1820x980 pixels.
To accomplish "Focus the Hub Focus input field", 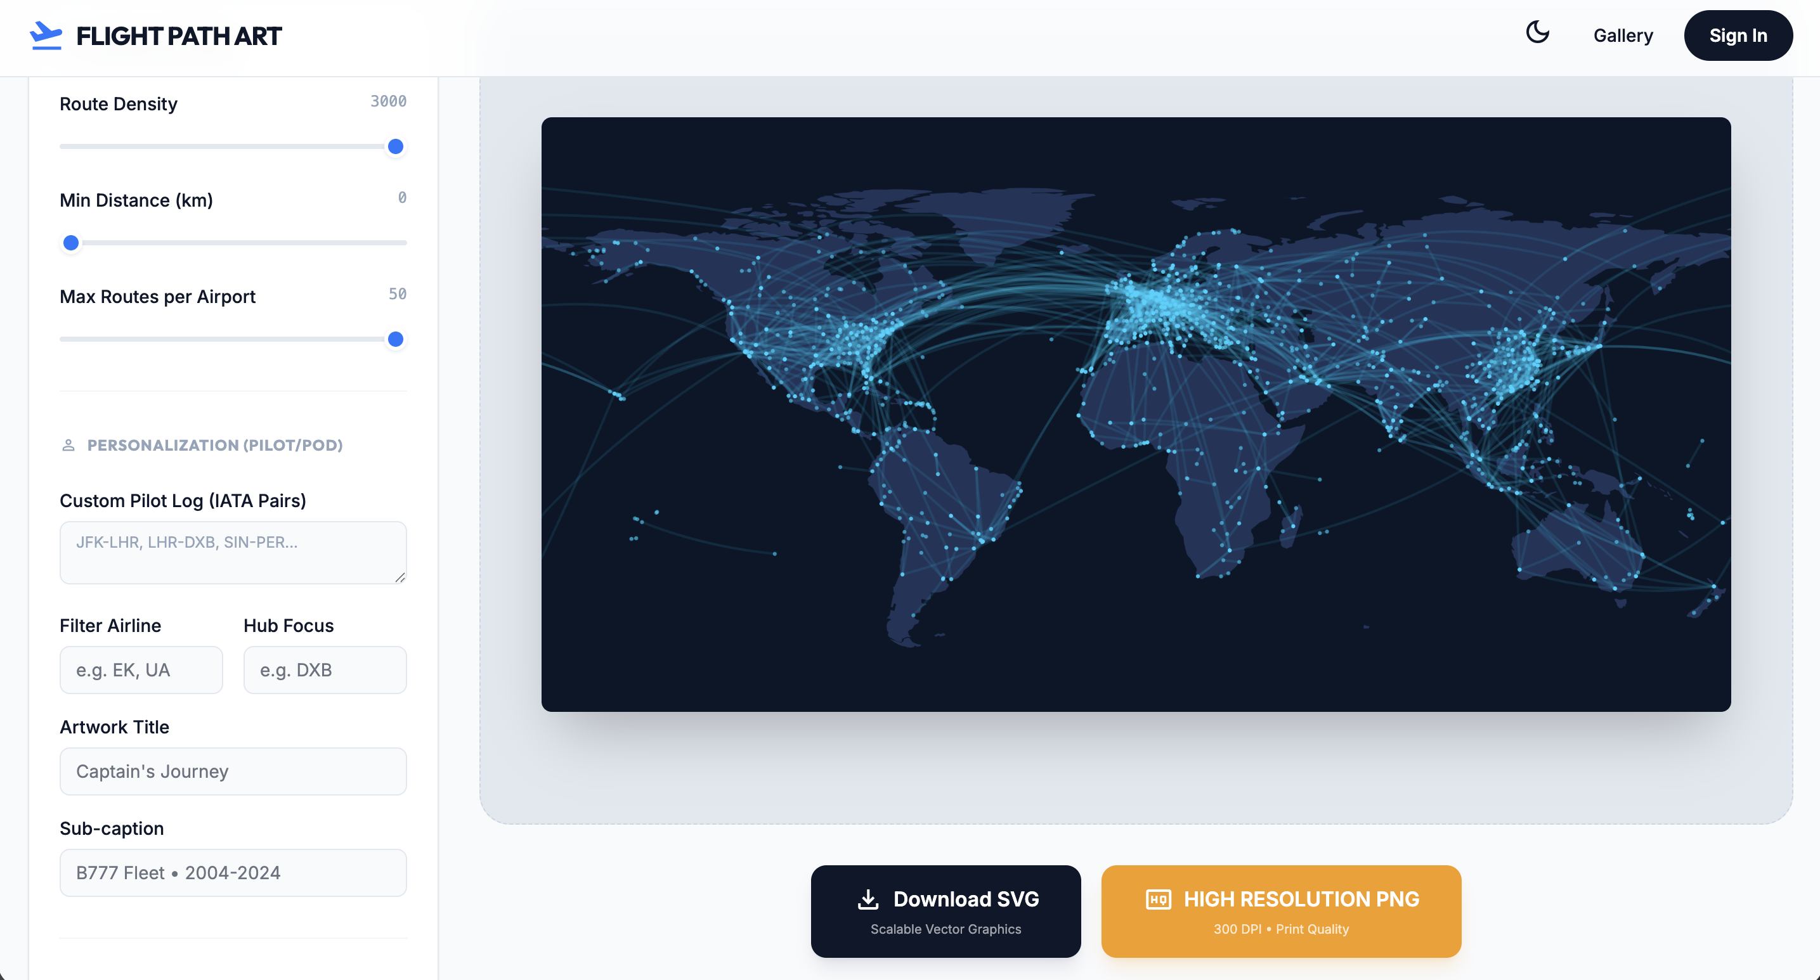I will coord(325,670).
